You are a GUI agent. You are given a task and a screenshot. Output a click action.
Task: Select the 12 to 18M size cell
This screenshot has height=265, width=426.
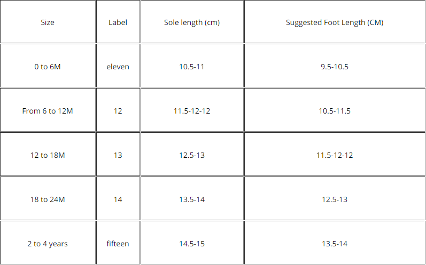[48, 155]
